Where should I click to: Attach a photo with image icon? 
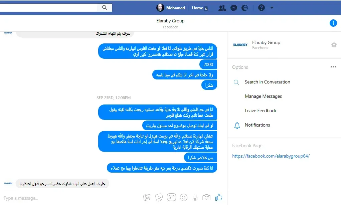click(x=147, y=197)
